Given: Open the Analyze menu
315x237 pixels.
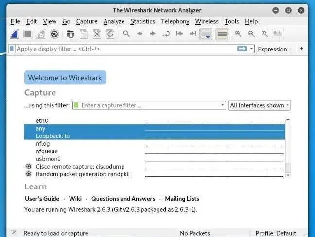Looking at the screenshot, I should (x=114, y=21).
